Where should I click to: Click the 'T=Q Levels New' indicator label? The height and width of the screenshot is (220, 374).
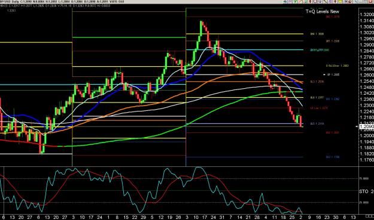(323, 11)
